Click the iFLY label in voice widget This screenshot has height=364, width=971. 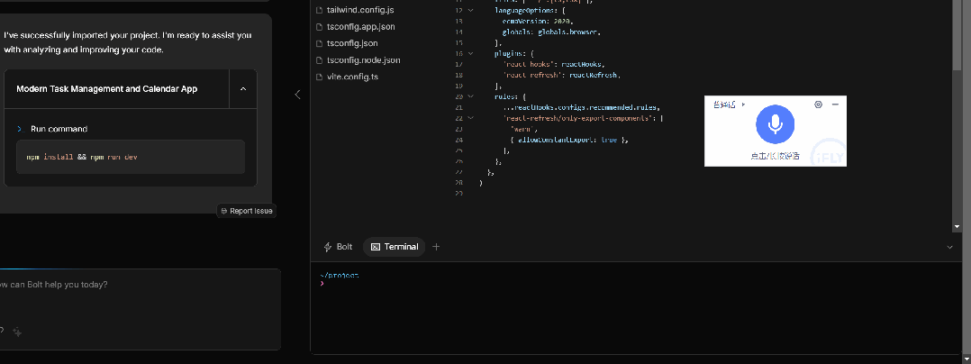(x=828, y=158)
